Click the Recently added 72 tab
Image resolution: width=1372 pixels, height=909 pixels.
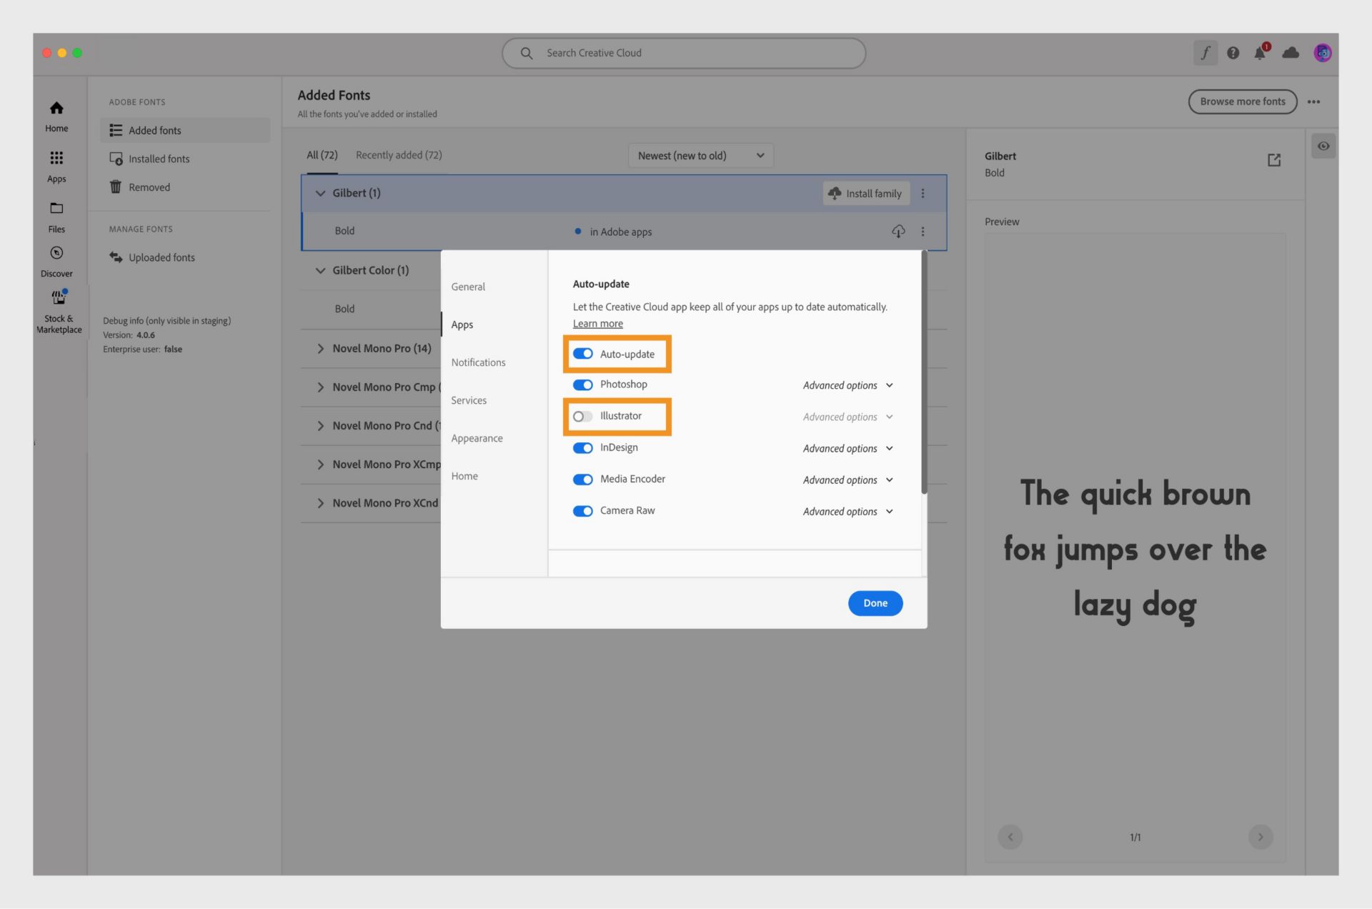tap(397, 154)
